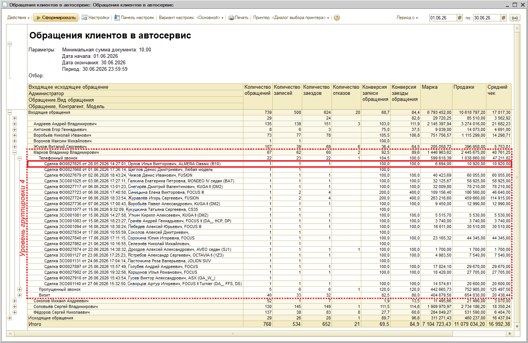528x343 pixels.
Task: Click the start date field 01.06.26
Action: pyautogui.click(x=443, y=18)
